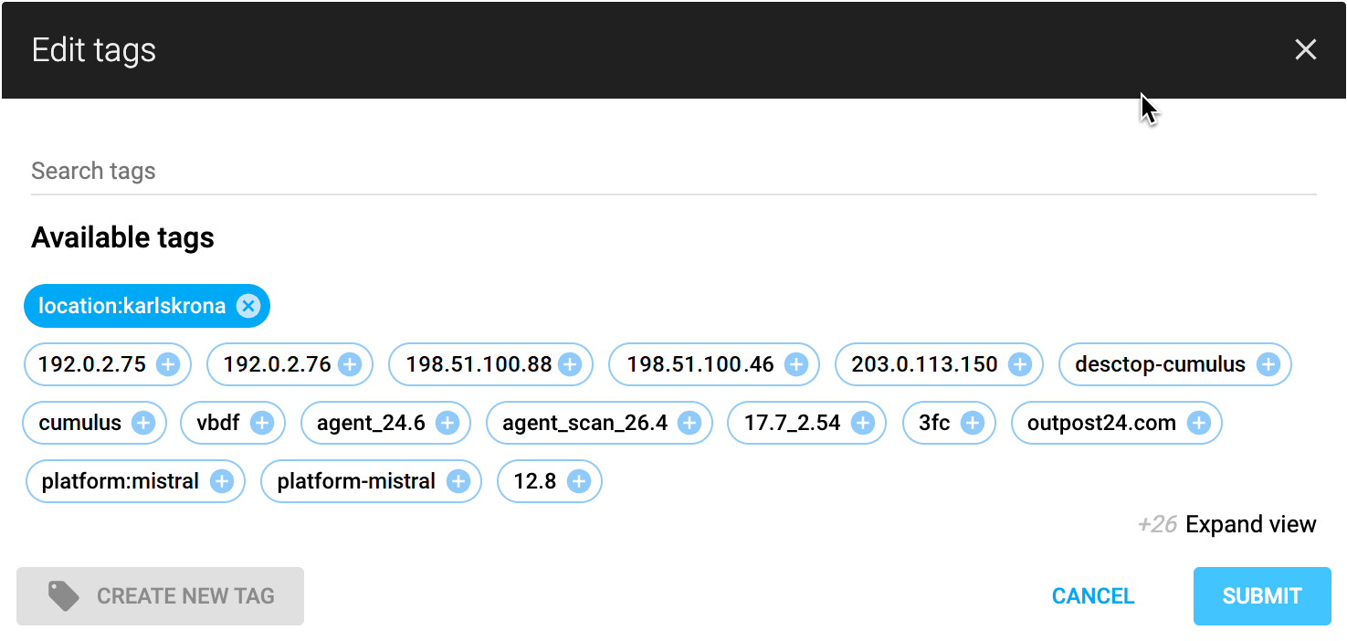Screen dimensions: 1347x641
Task: Click the Search tags input field
Action: tap(673, 172)
